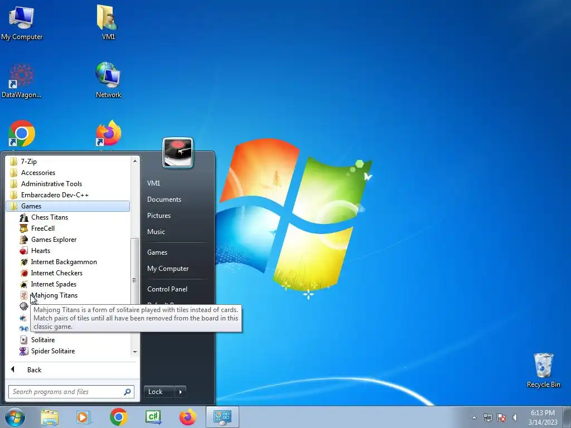Click programs list scrollbar up arrow
Screen dimensions: 571x428
(135, 161)
